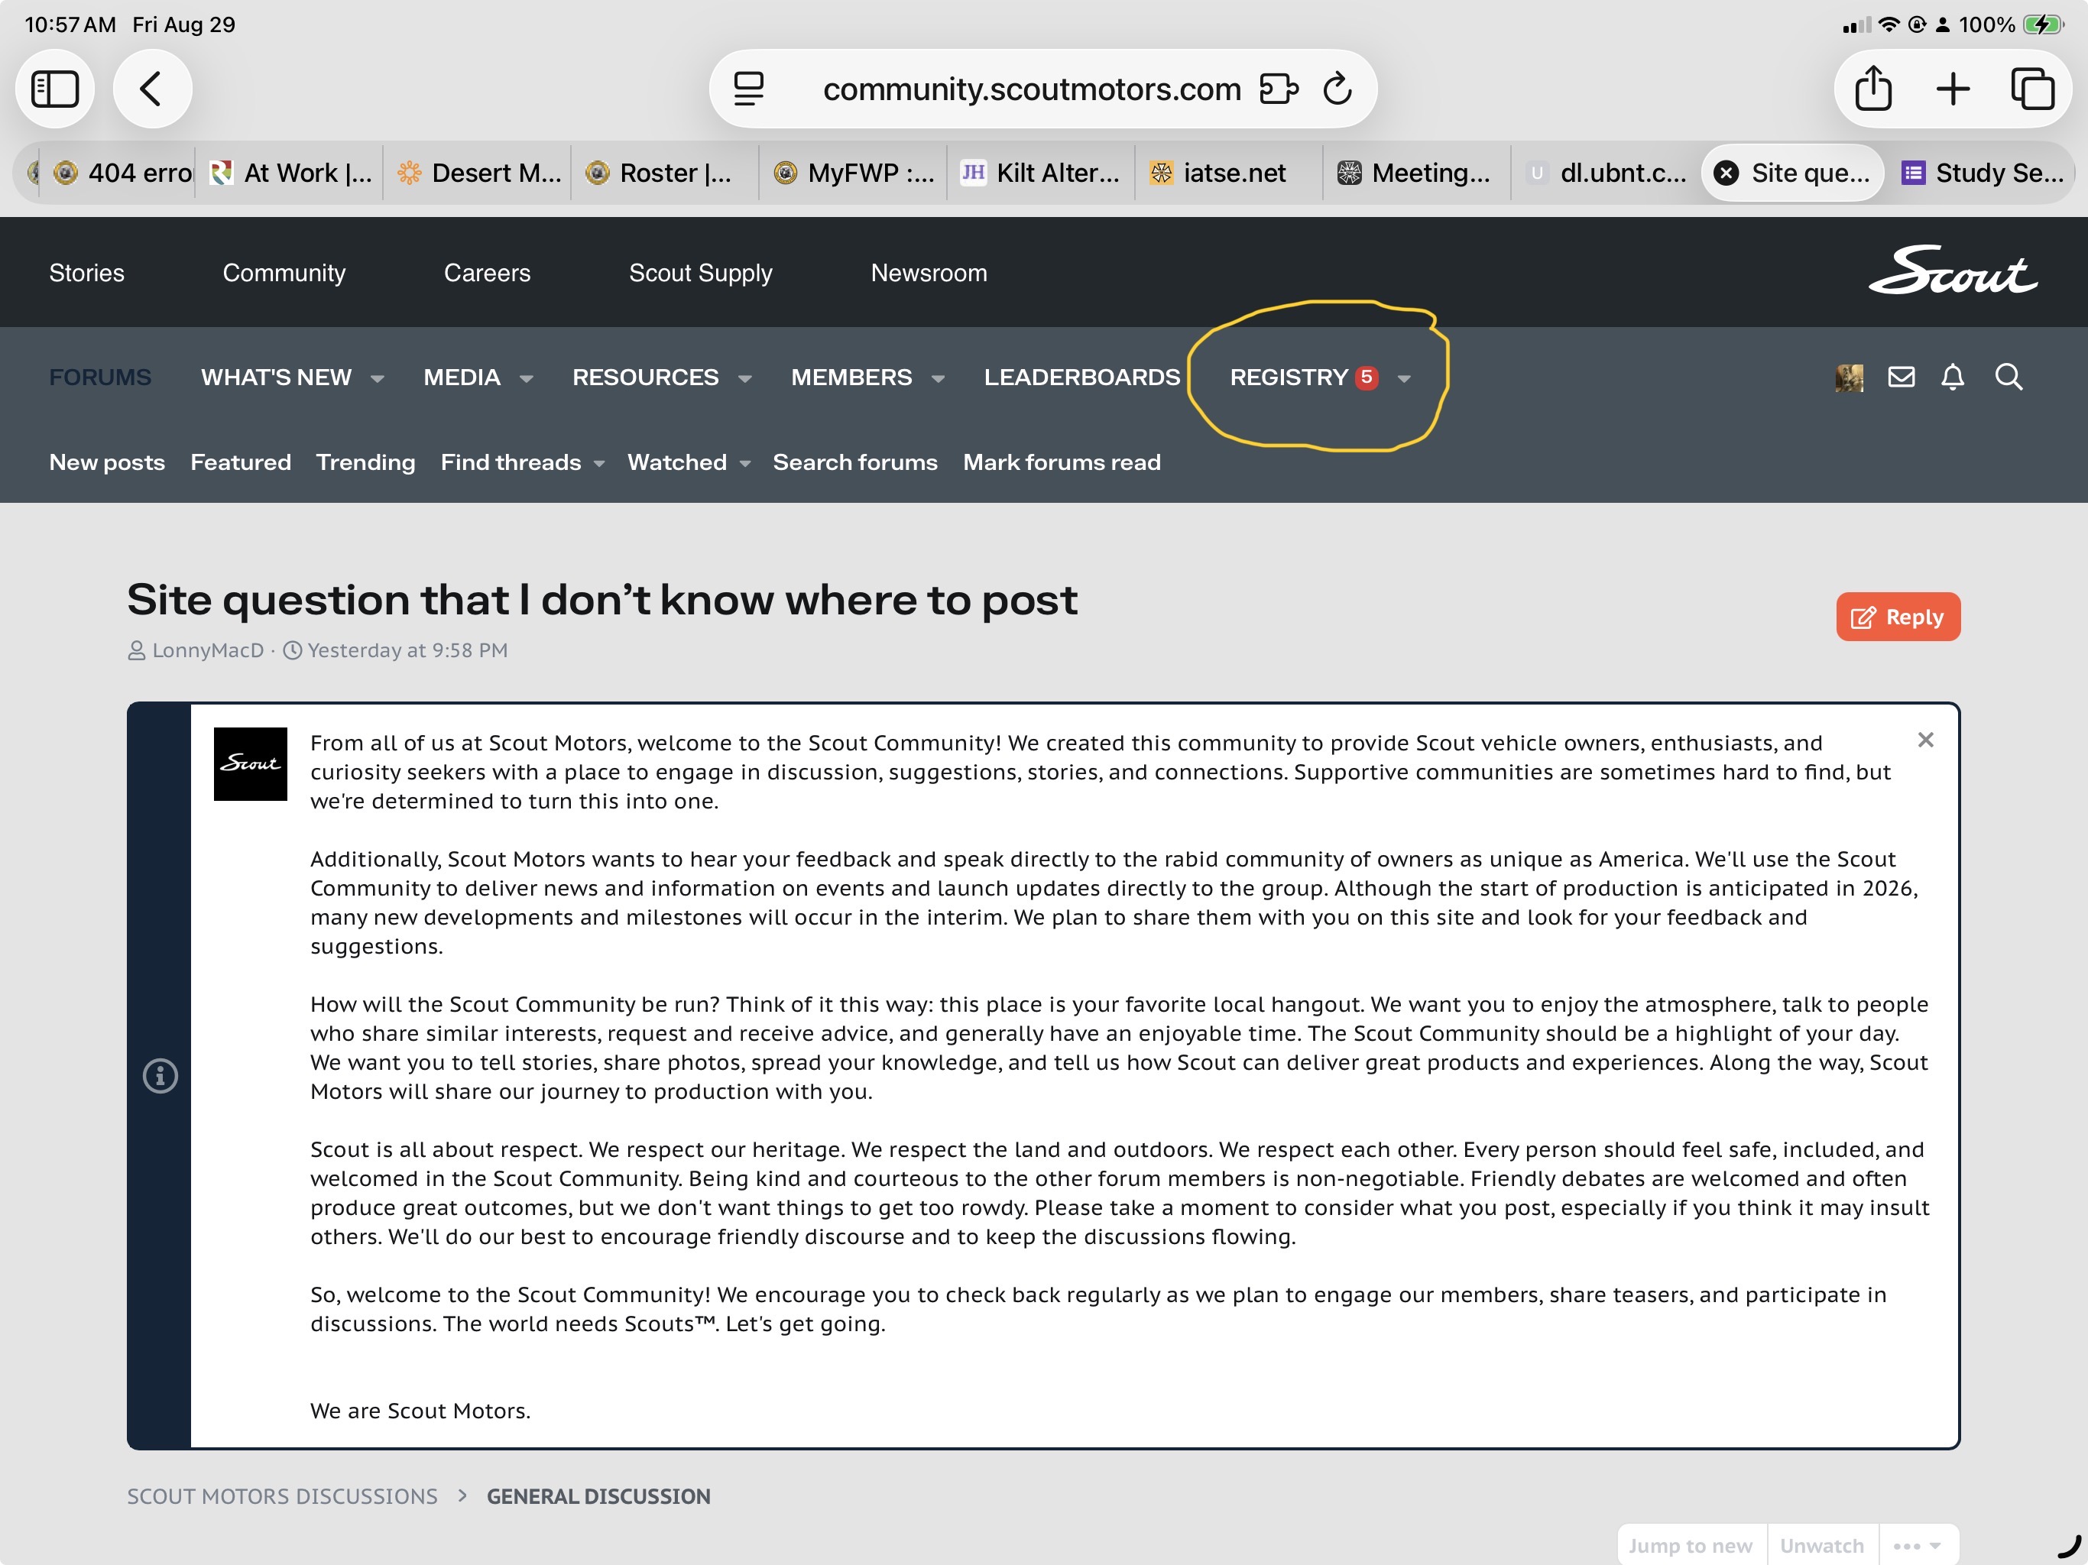Open the Registry nav item
The image size is (2088, 1565).
coord(1289,377)
